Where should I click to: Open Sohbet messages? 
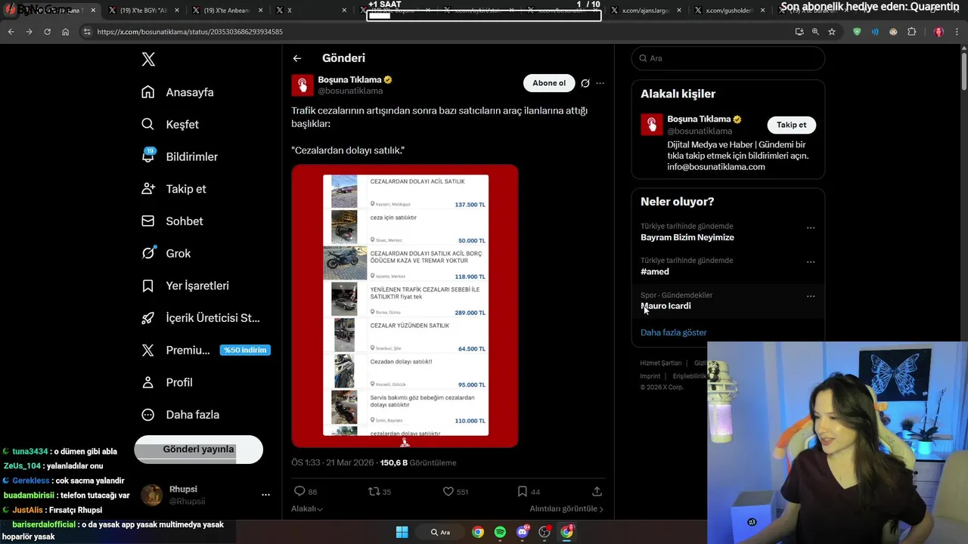[172, 221]
